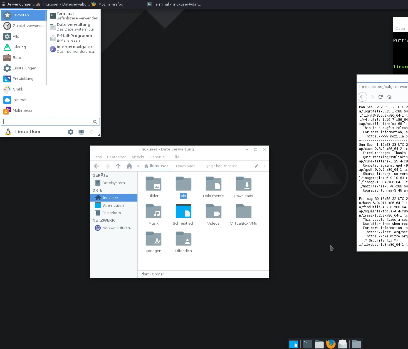Launch Internetnavigator from the favorites list
This screenshot has width=408, height=349.
pyautogui.click(x=74, y=49)
